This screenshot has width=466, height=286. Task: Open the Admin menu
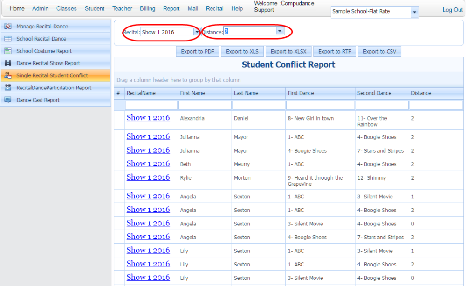[x=40, y=8]
